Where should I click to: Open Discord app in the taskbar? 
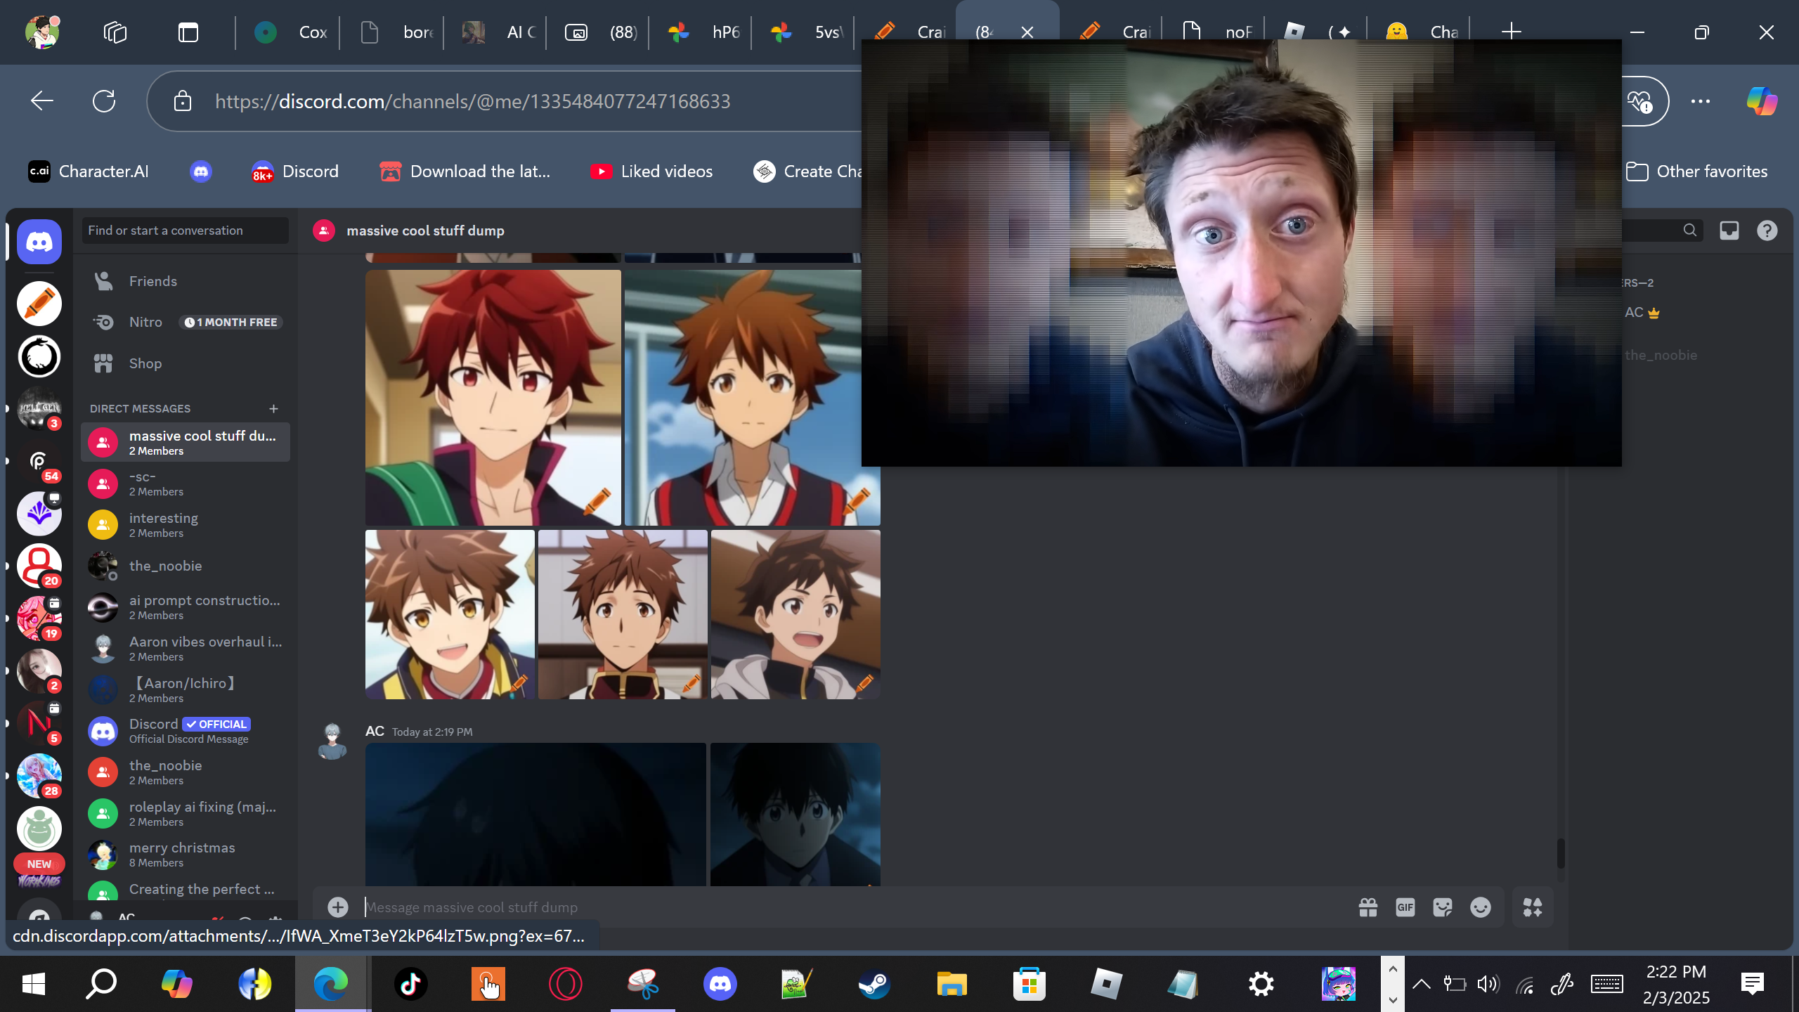[720, 984]
